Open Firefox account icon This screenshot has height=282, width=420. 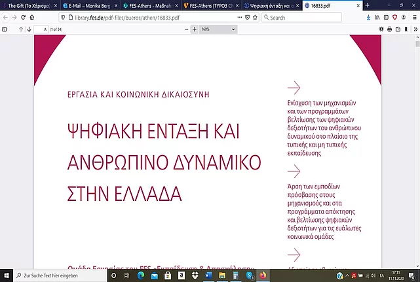404,18
